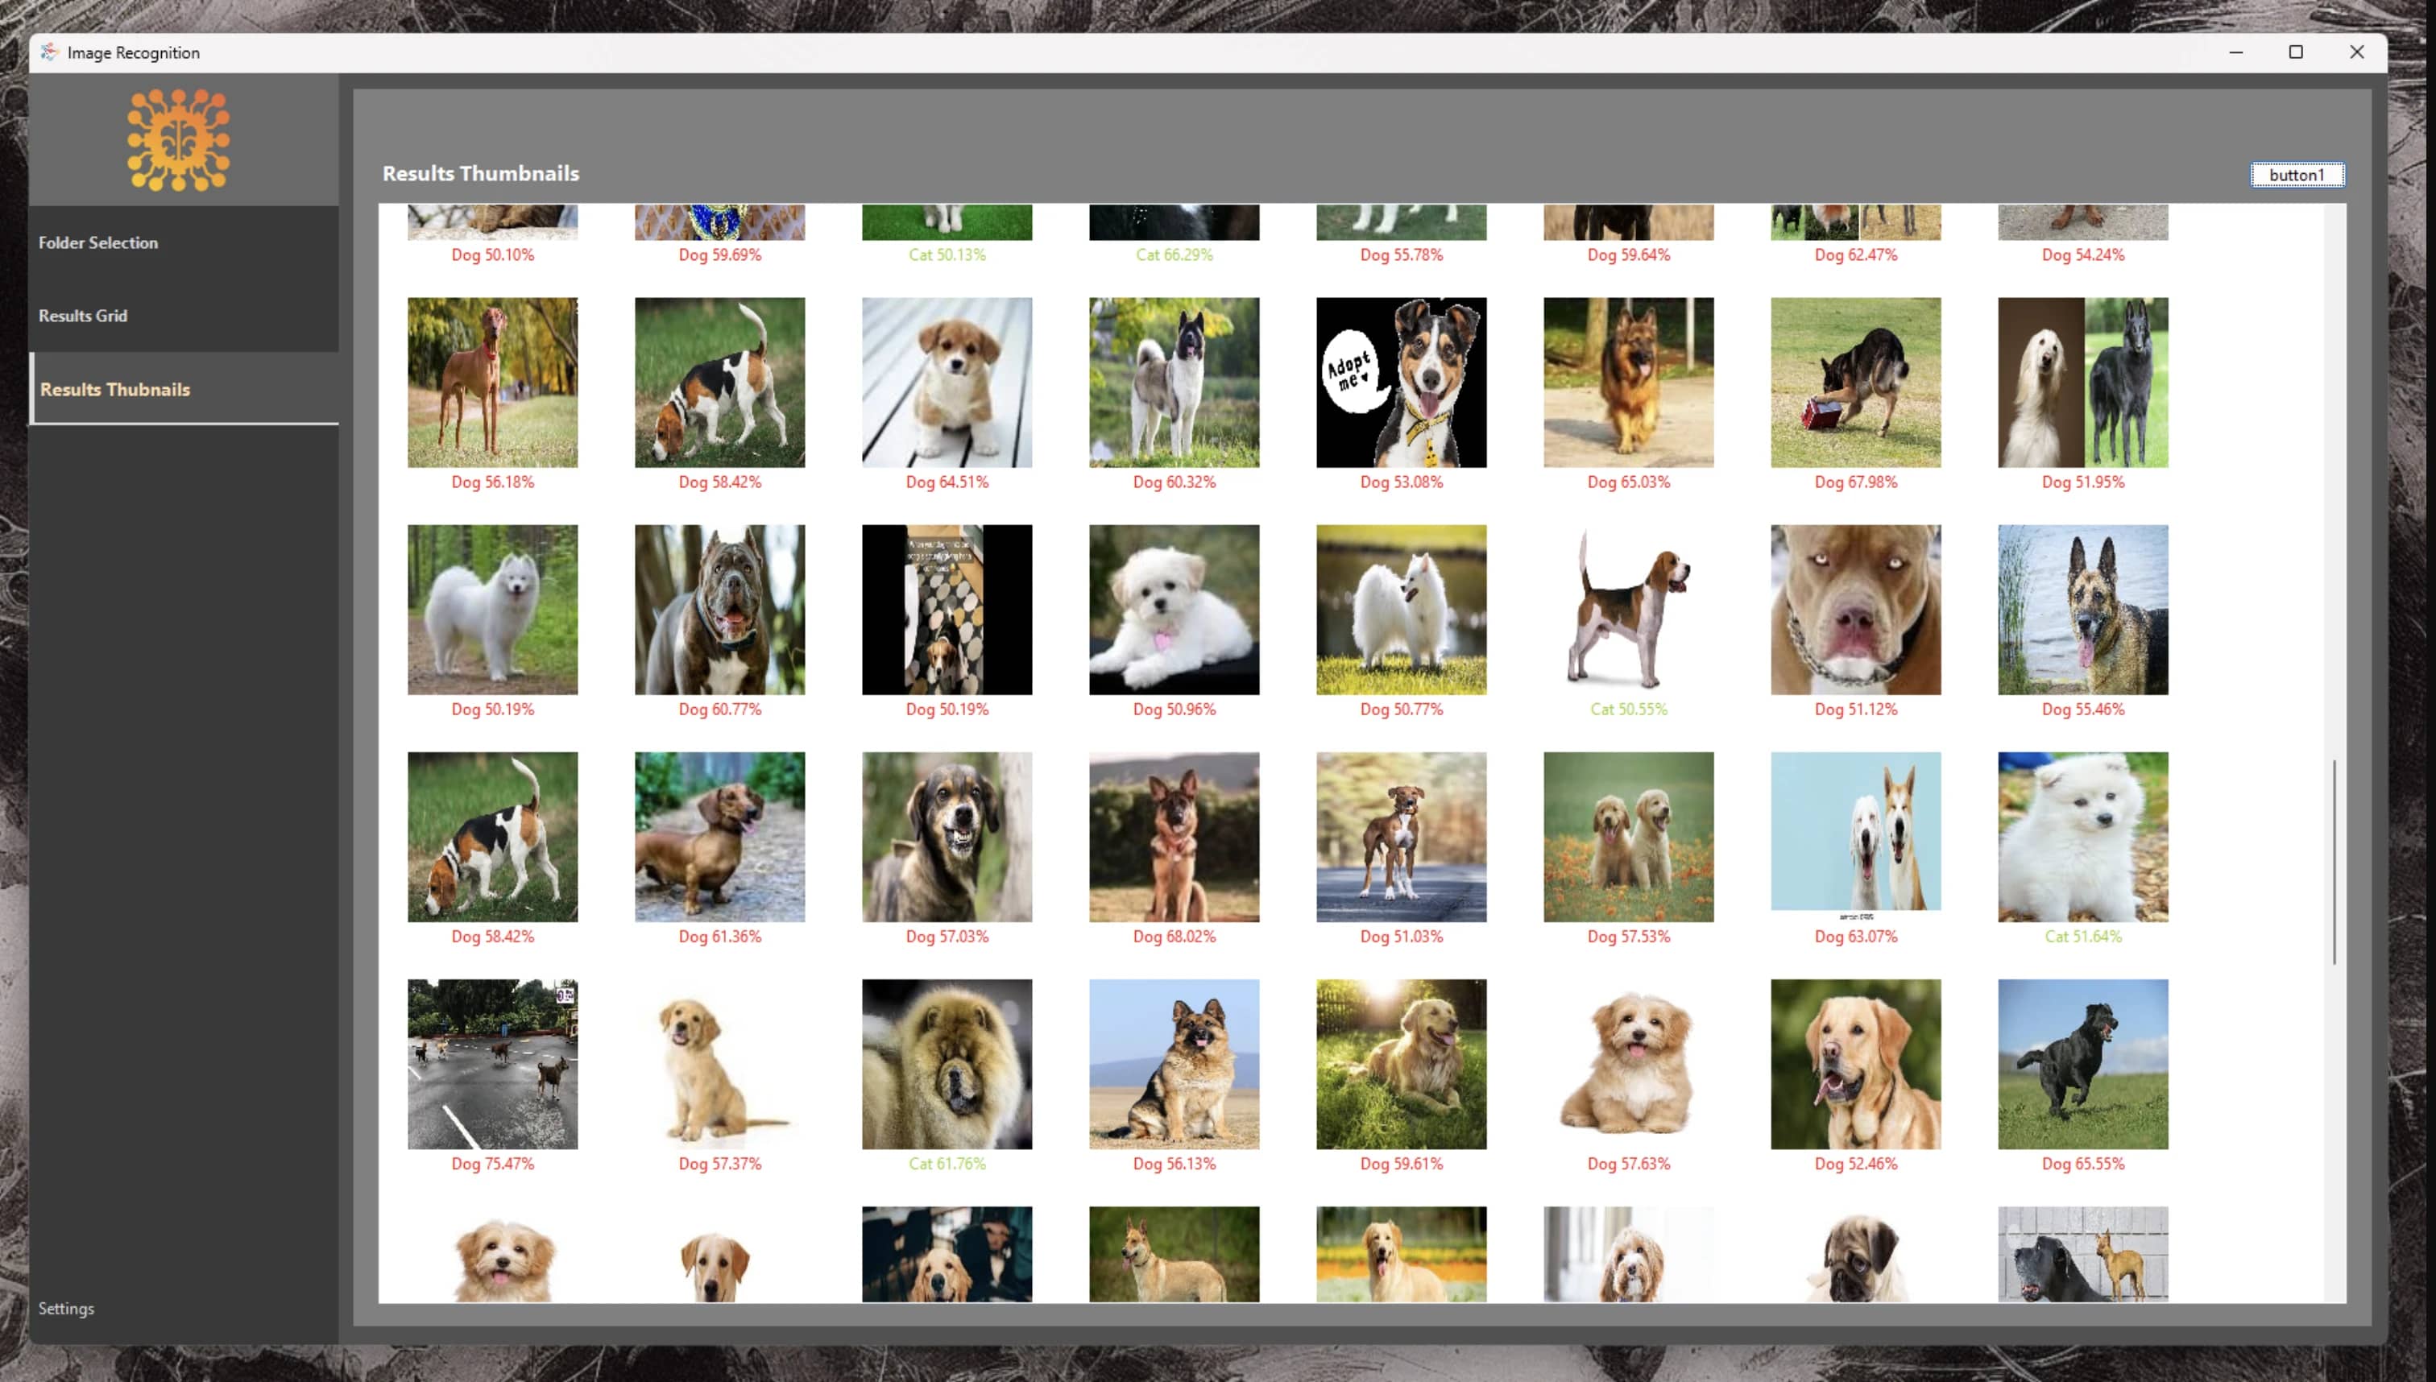The image size is (2436, 1382).
Task: Select the boxer on road thumbnail Dog 51.03%
Action: (1401, 838)
